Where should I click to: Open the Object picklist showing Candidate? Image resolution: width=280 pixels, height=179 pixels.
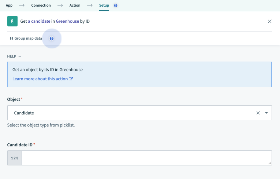[132, 113]
